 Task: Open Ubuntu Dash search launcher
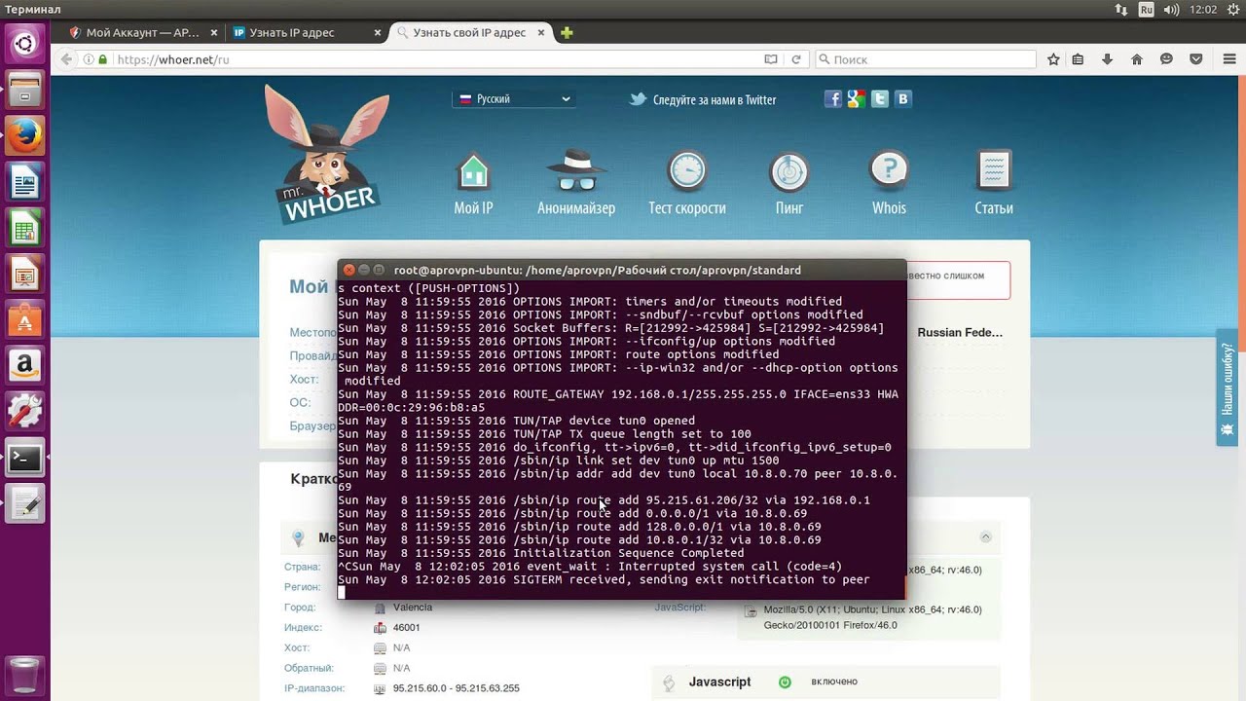pos(24,44)
